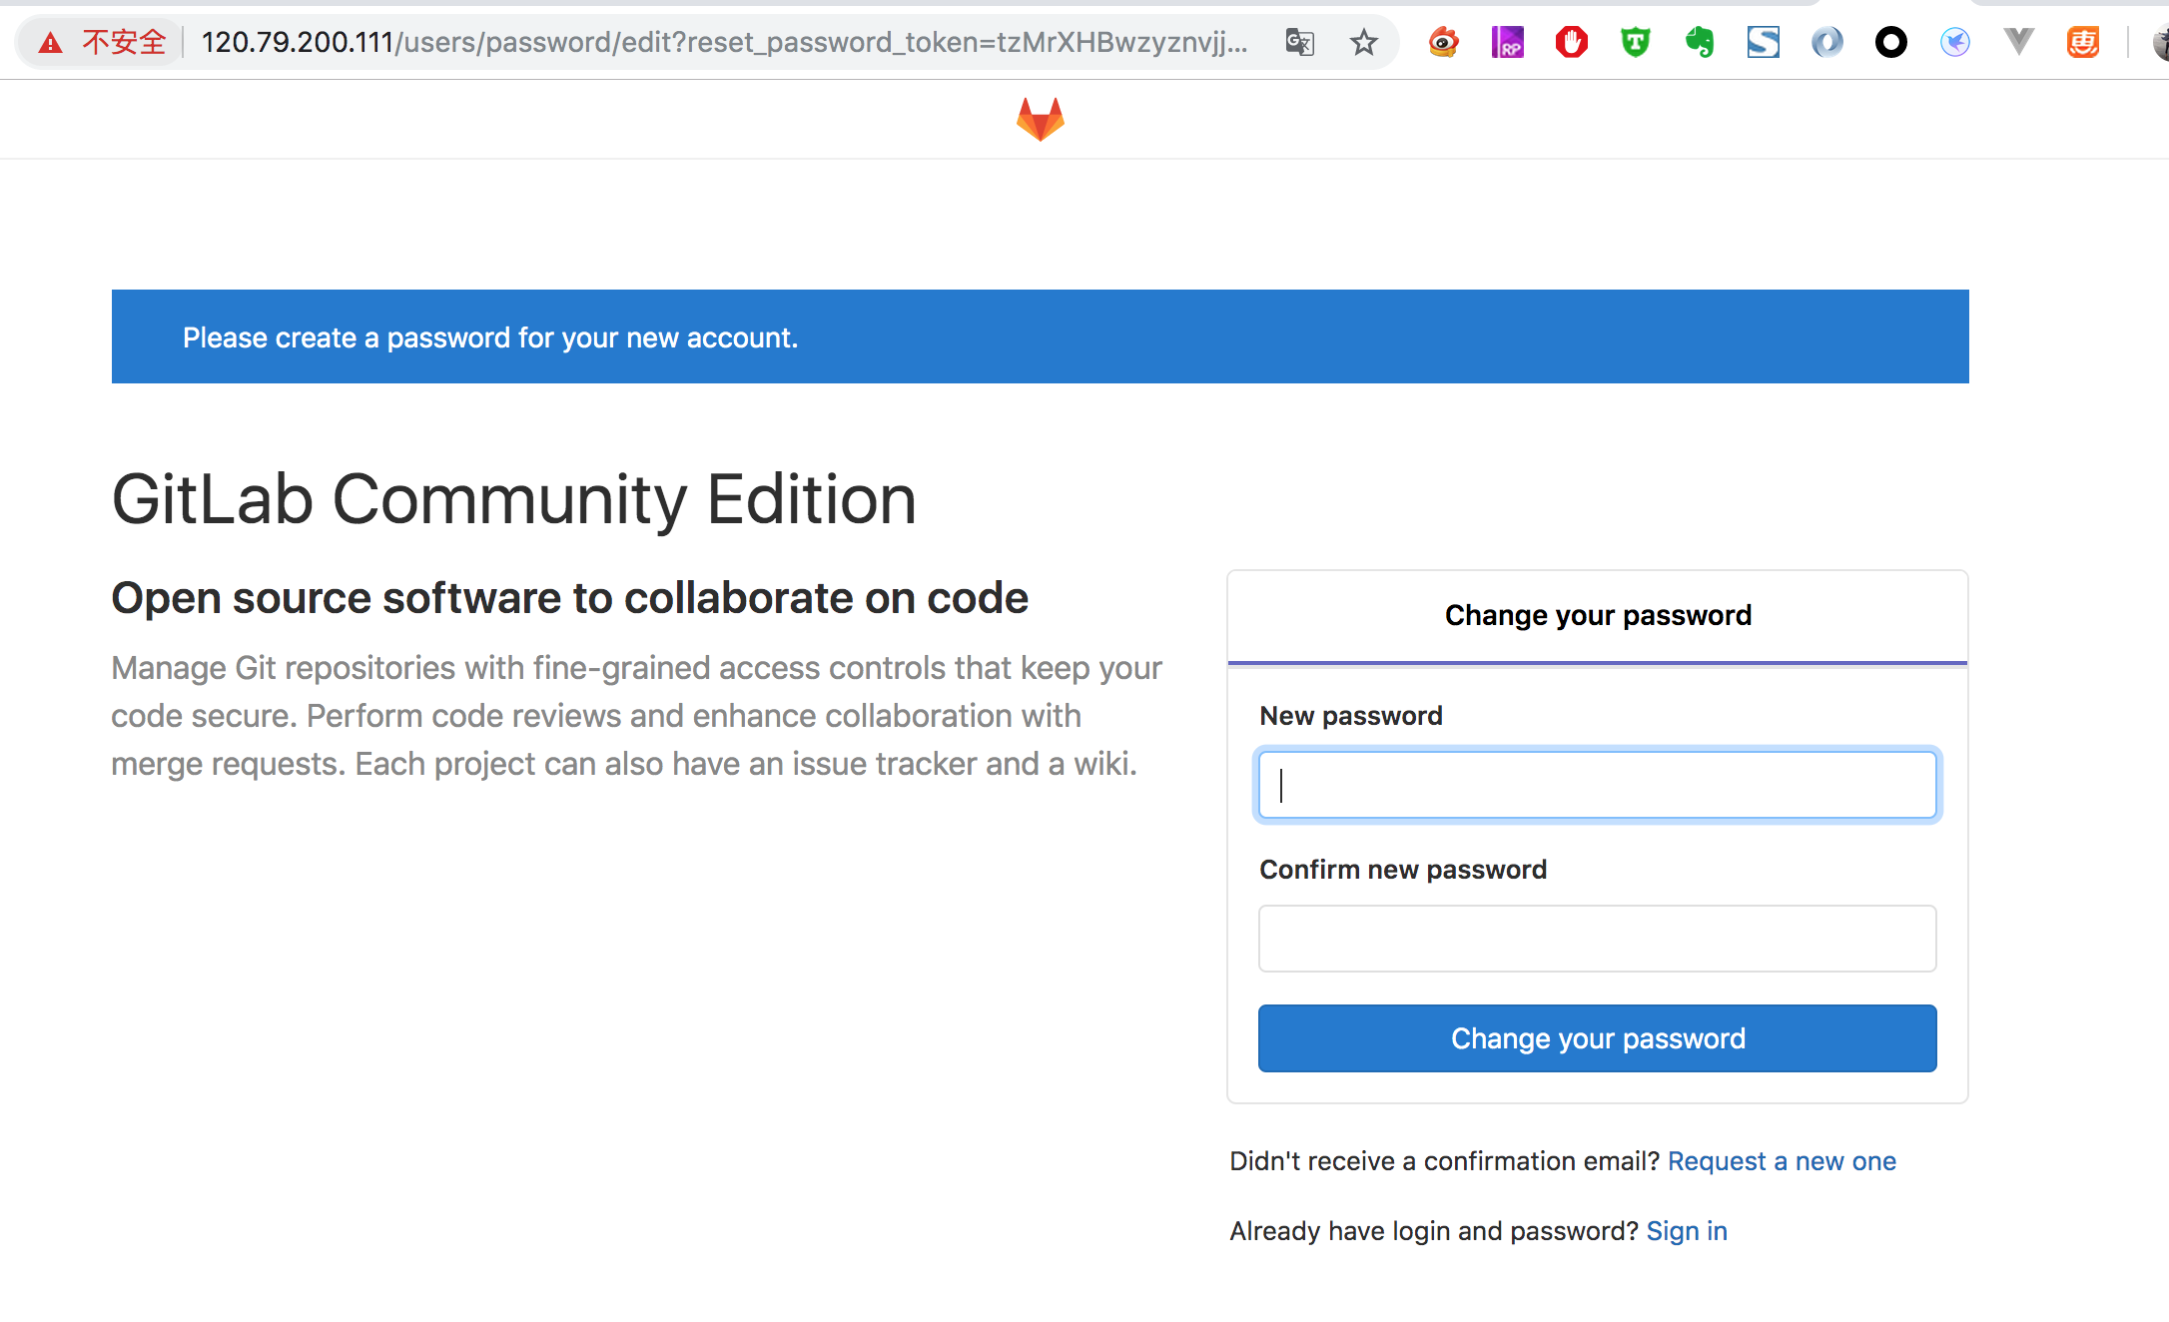Viewport: 2169px width, 1322px height.
Task: Open the orange 惠 coupon extension
Action: point(2082,42)
